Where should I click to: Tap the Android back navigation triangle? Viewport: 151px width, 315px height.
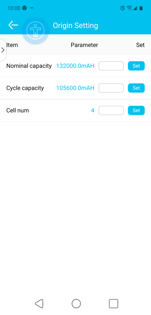[39, 303]
